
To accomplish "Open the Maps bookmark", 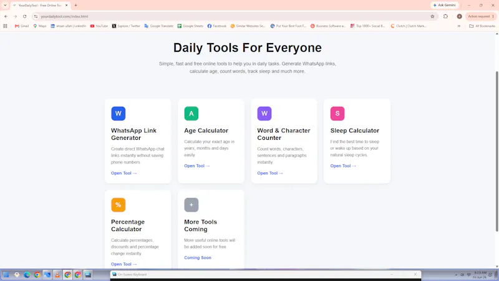I will [x=40, y=26].
